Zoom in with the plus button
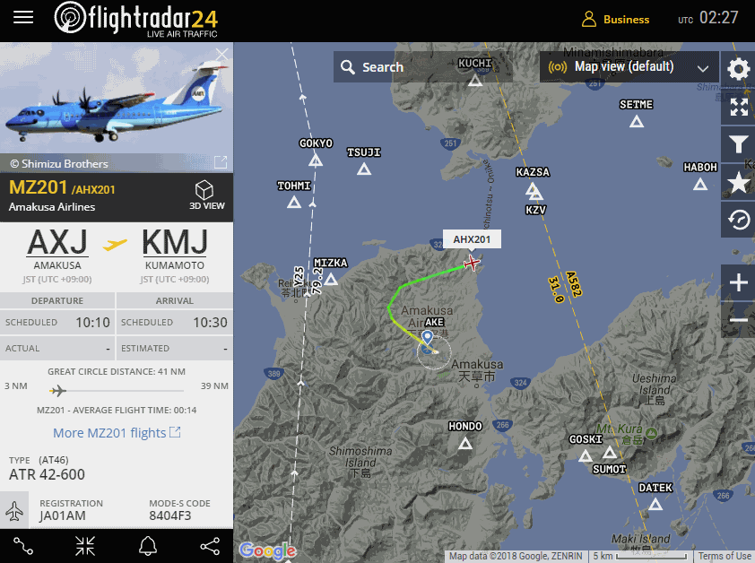The height and width of the screenshot is (563, 755). coord(738,281)
